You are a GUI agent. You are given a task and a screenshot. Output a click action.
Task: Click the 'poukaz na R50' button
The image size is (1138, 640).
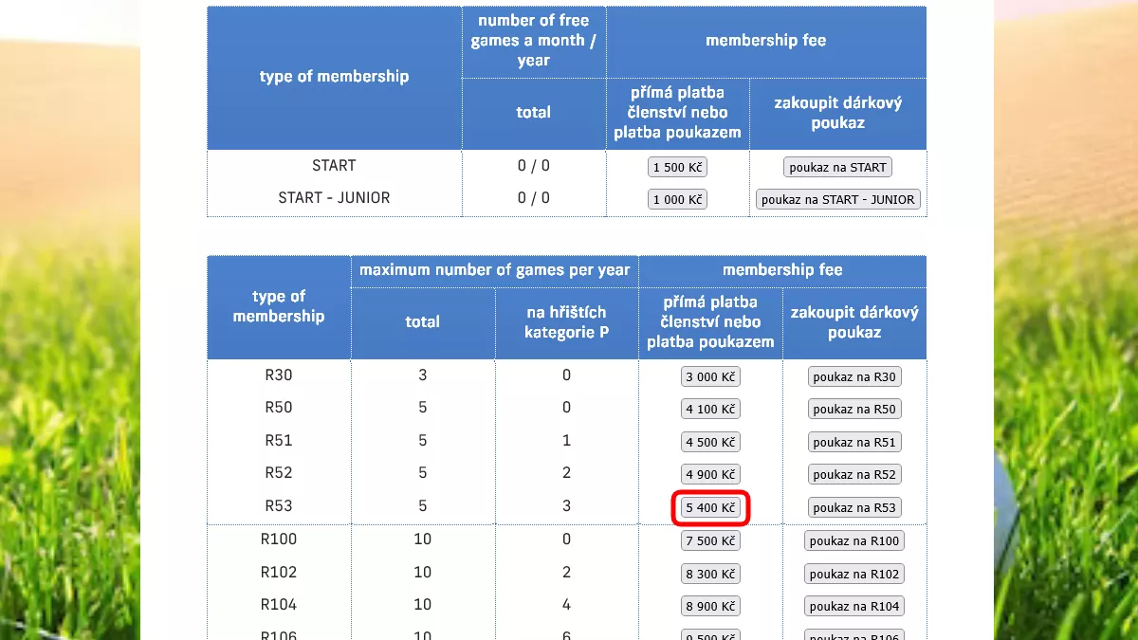[853, 410]
